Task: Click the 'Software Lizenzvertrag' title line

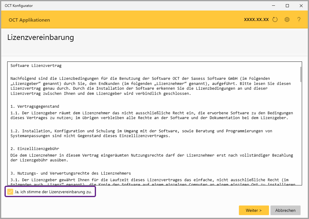Action: click(x=36, y=65)
